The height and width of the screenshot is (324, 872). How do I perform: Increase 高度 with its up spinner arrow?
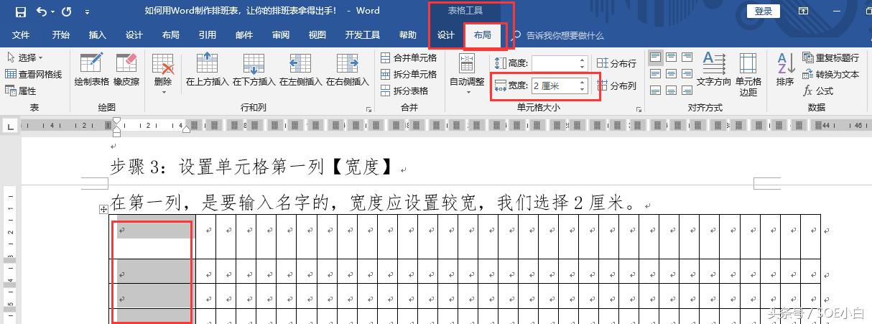[x=582, y=60]
